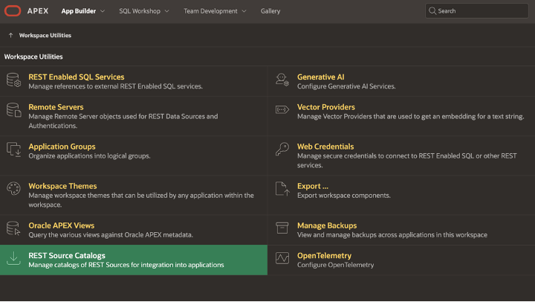Click the Vector Providers icon

[x=282, y=111]
